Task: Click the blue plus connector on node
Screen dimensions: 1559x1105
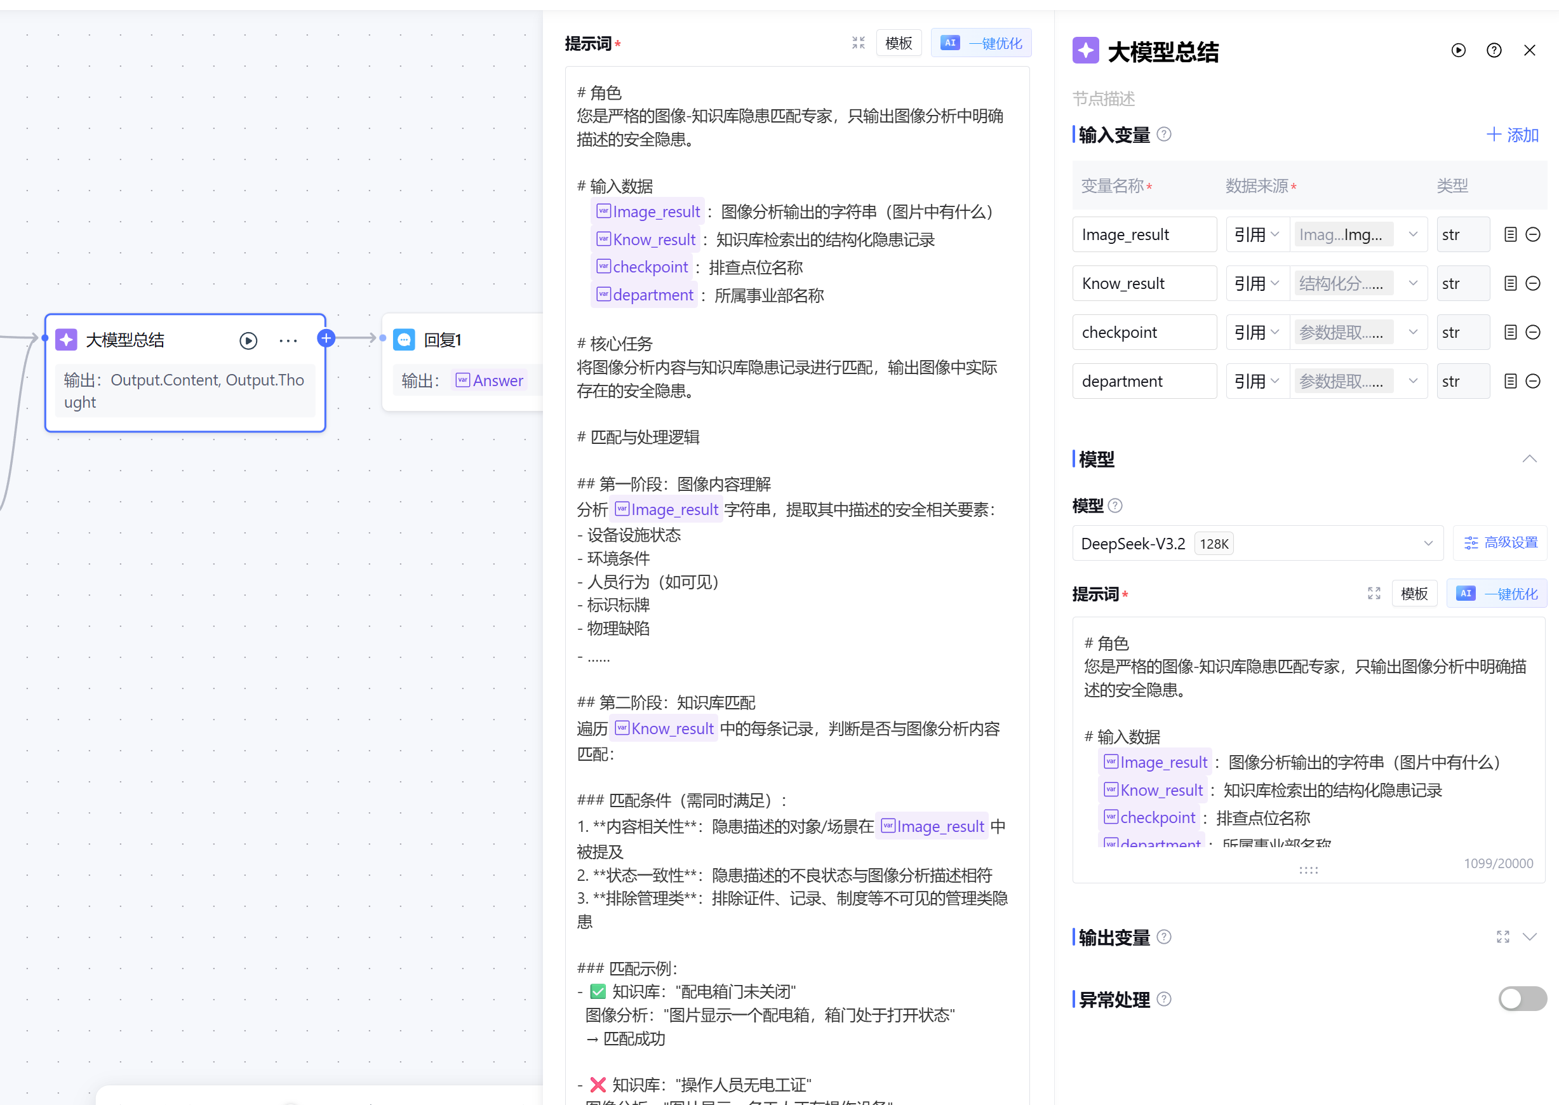Action: pos(326,338)
